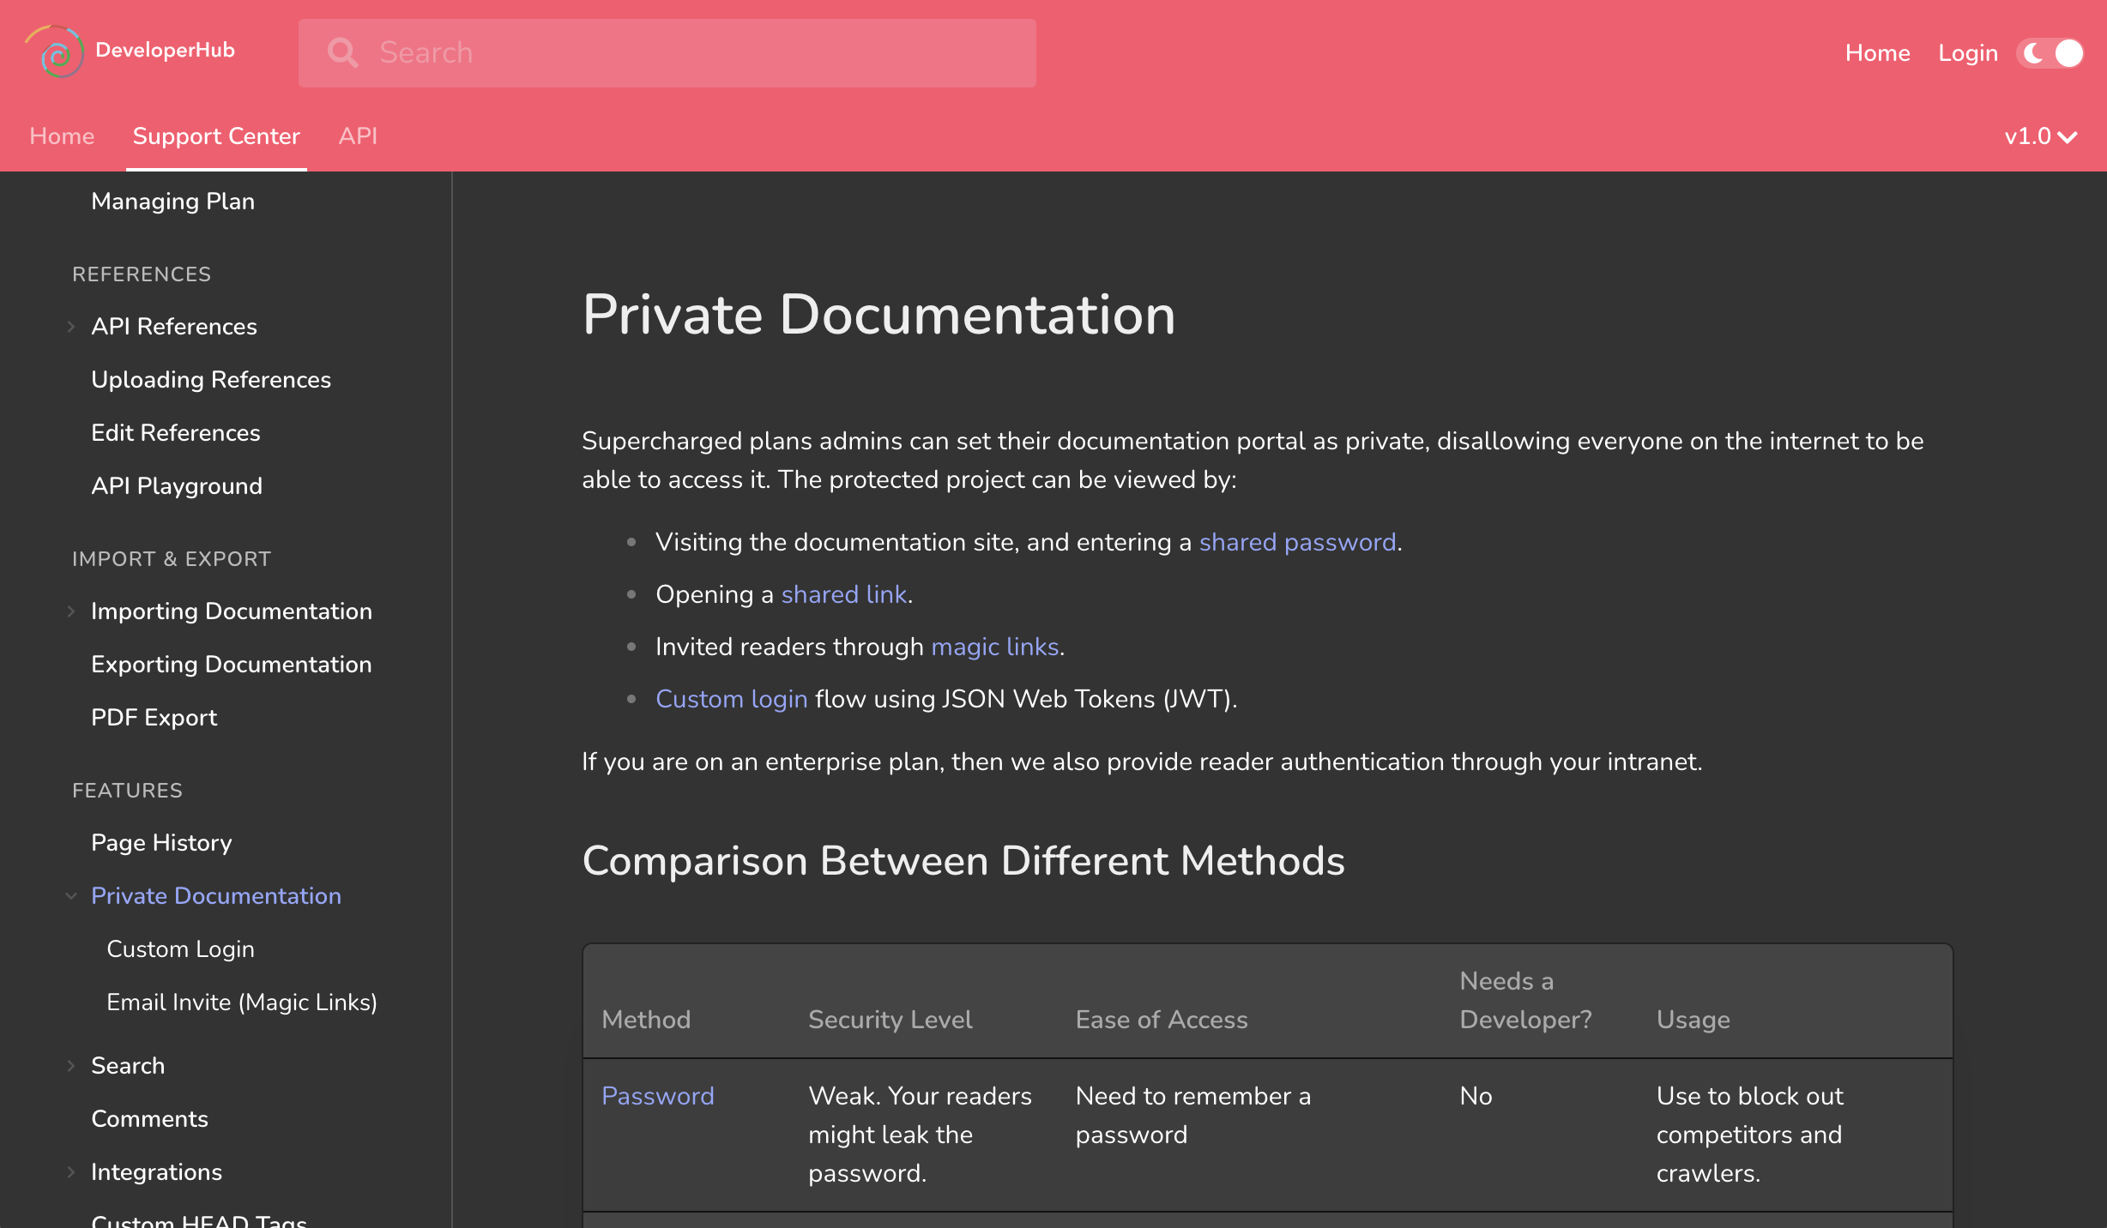Click the DeveloperHub spiral logo icon
The image size is (2107, 1228).
pyautogui.click(x=56, y=52)
